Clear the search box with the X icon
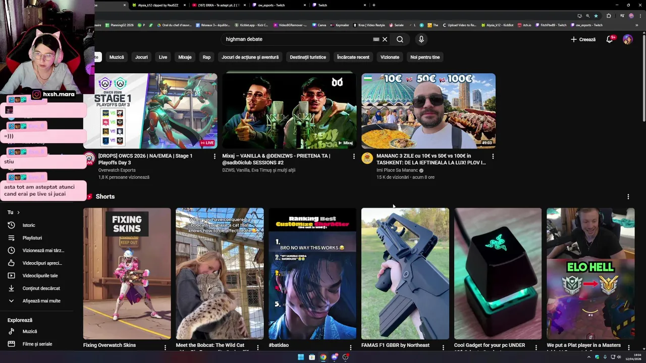Viewport: 646px width, 363px height. (385, 39)
